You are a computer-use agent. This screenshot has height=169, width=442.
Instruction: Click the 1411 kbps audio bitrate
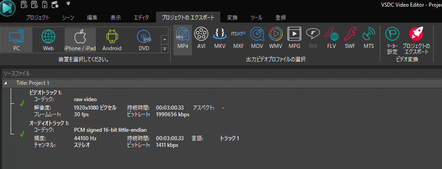[x=167, y=145]
